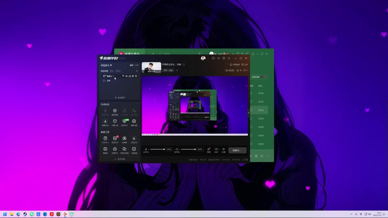
Task: Click volume icon in NetEase player bar
Action: [x=262, y=156]
